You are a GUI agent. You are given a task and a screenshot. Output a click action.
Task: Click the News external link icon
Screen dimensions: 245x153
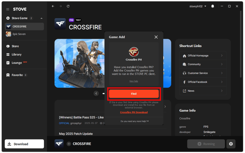184,91
